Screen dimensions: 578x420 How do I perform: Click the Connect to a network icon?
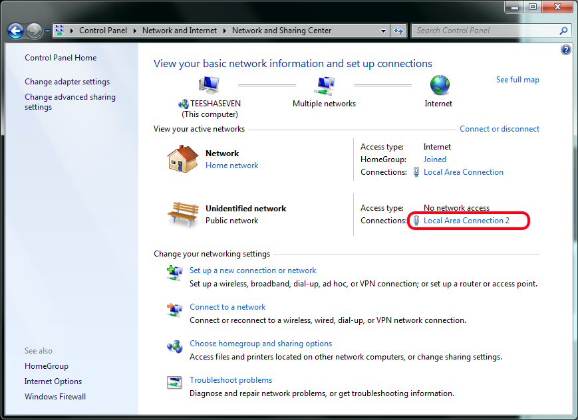[x=175, y=310]
